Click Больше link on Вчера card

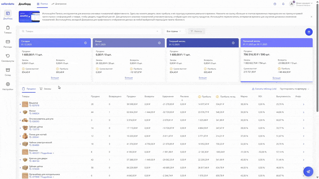click(x=128, y=78)
